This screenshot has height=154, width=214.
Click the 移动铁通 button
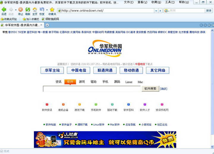(131, 70)
